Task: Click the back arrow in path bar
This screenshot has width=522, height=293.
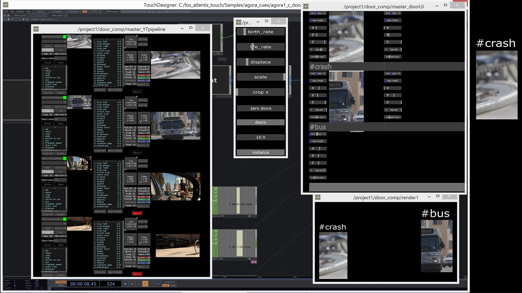Action: coord(12,19)
